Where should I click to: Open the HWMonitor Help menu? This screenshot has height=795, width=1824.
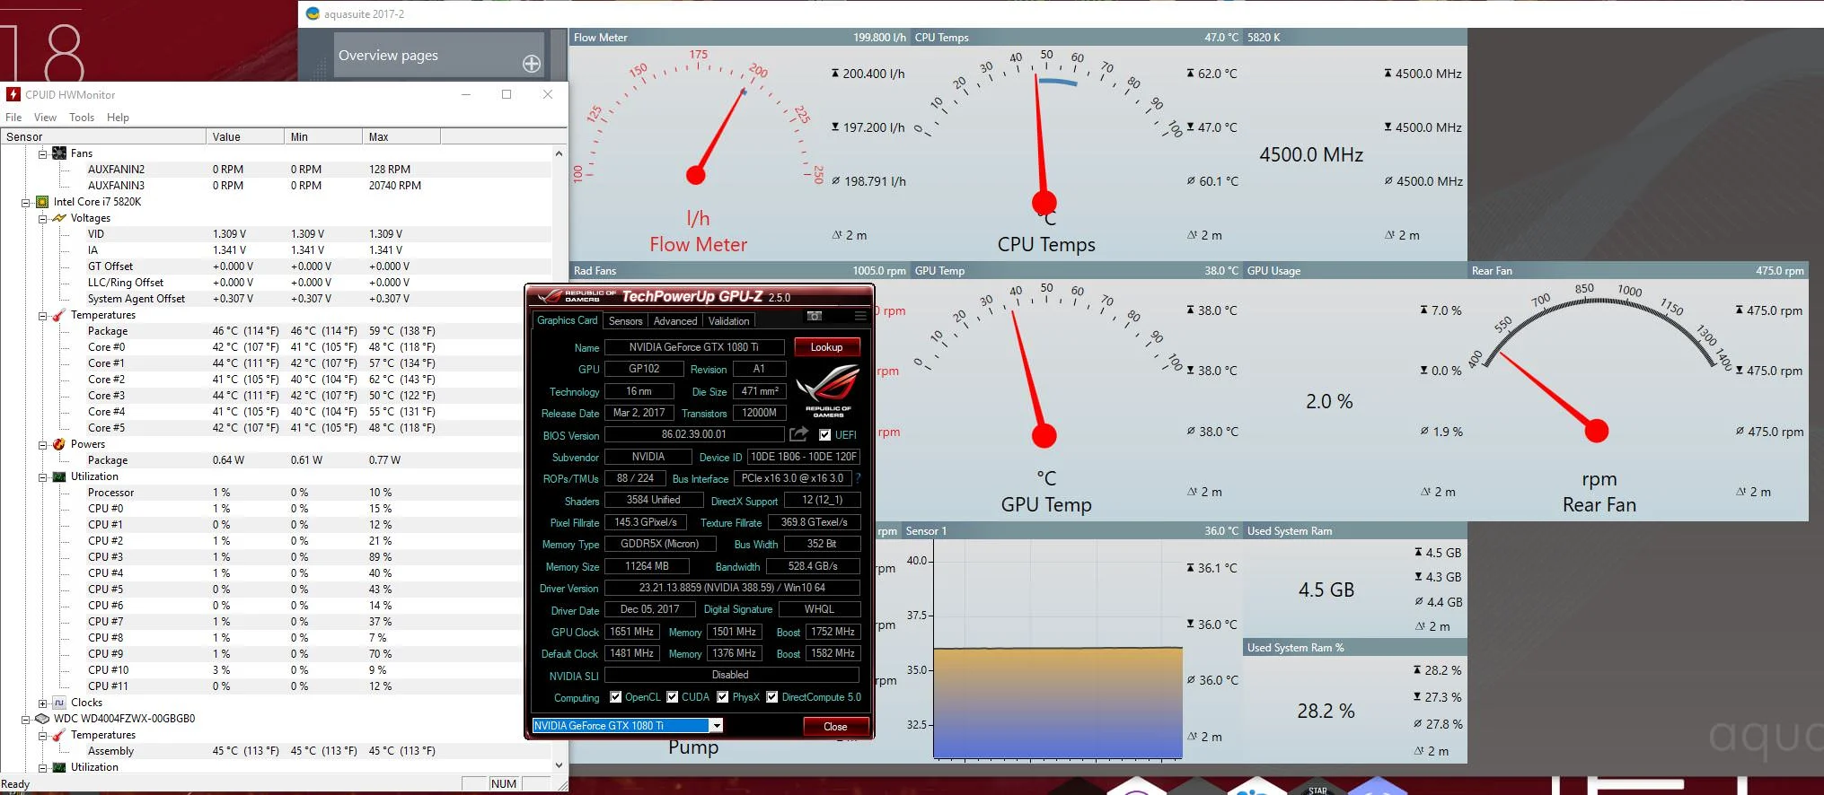(118, 118)
